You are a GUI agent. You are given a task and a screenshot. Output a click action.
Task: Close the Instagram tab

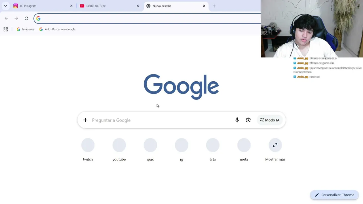click(71, 6)
